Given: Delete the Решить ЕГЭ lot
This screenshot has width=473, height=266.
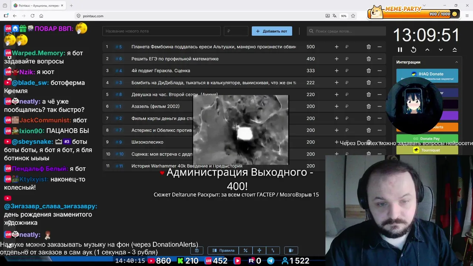Looking at the screenshot, I should click(x=368, y=59).
